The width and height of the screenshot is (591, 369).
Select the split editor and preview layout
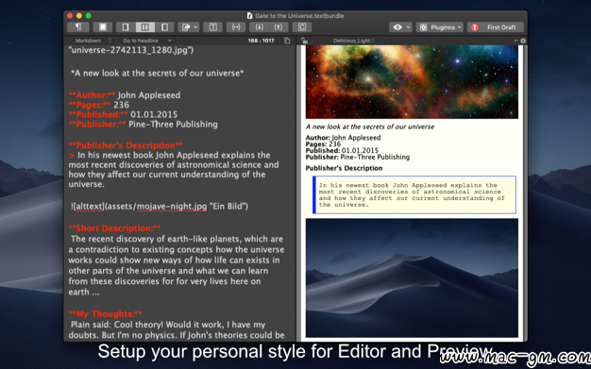145,27
